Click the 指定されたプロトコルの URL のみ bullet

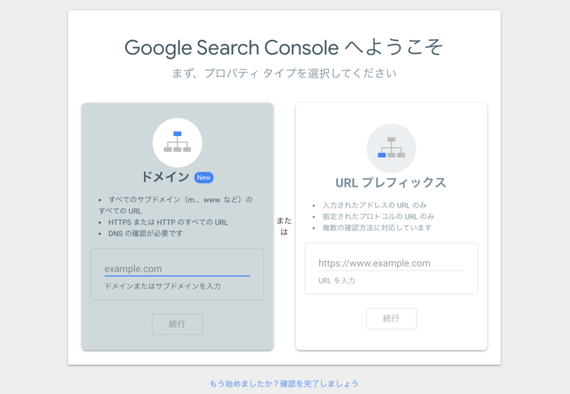click(x=379, y=216)
